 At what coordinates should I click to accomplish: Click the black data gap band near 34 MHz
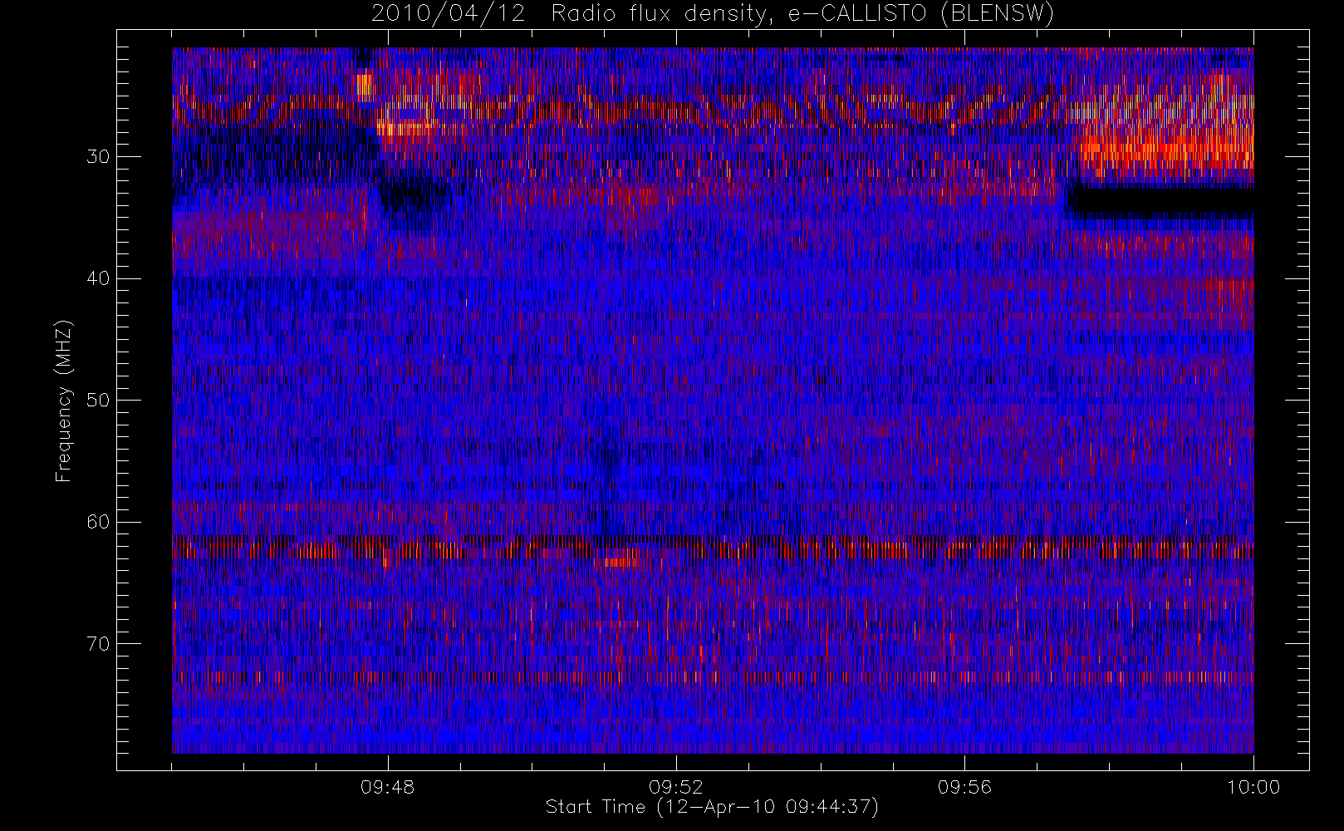(x=1160, y=201)
